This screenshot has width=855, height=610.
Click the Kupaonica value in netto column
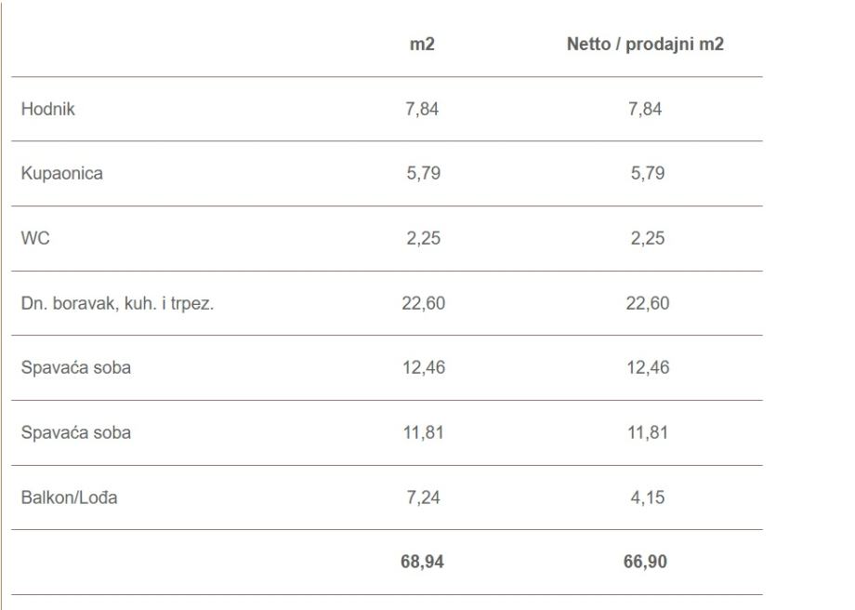point(646,174)
